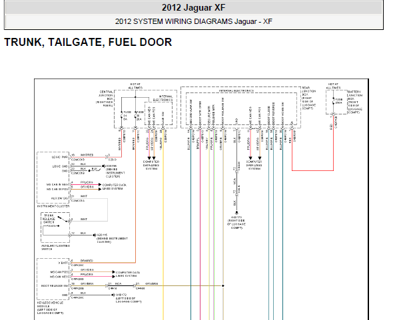Click the 'NCA' wire label near boot release line
Viewport: 401px width, 320px height.
pos(118,283)
